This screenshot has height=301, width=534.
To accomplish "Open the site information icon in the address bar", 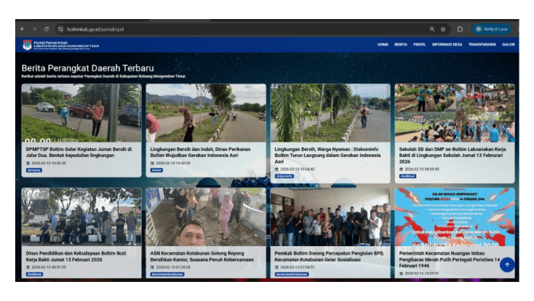I will point(60,29).
